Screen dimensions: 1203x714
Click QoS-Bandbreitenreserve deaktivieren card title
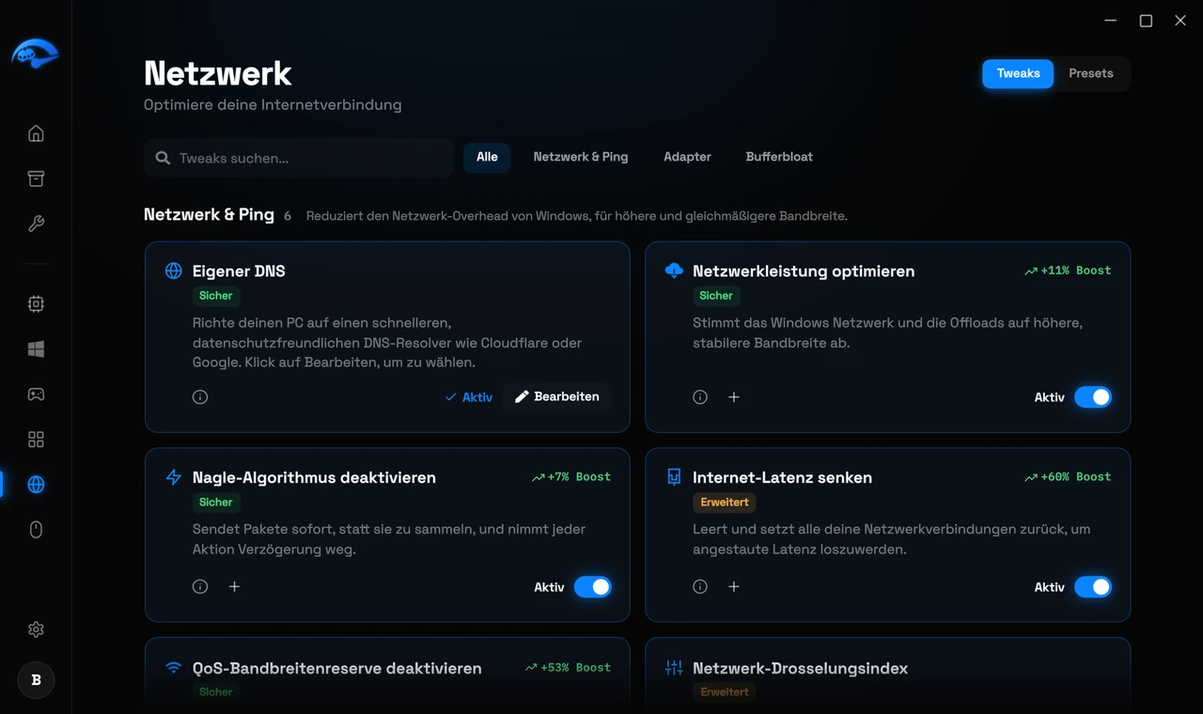point(336,669)
